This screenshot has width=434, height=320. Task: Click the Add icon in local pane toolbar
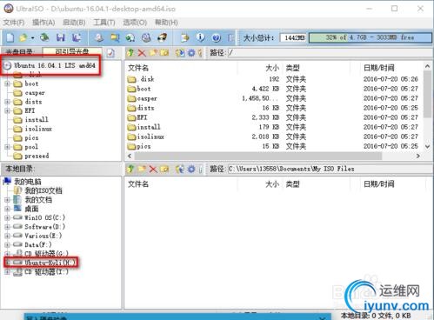point(180,169)
